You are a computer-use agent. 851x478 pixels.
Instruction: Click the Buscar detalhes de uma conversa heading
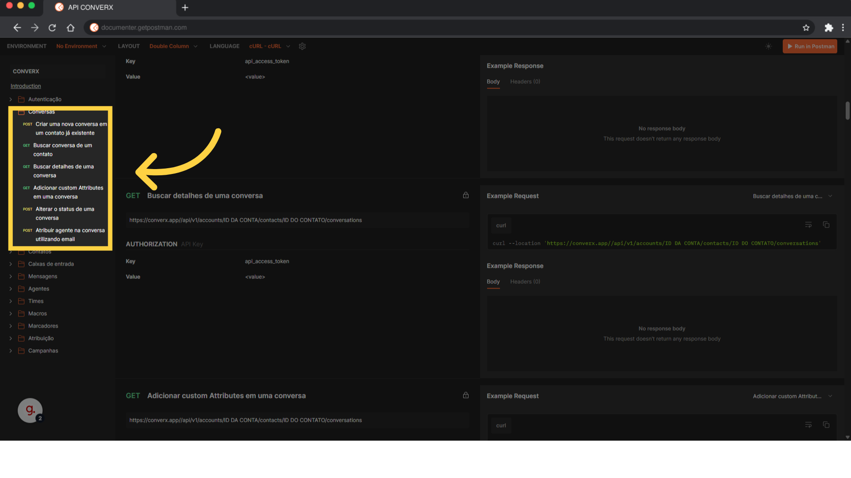[x=205, y=196]
